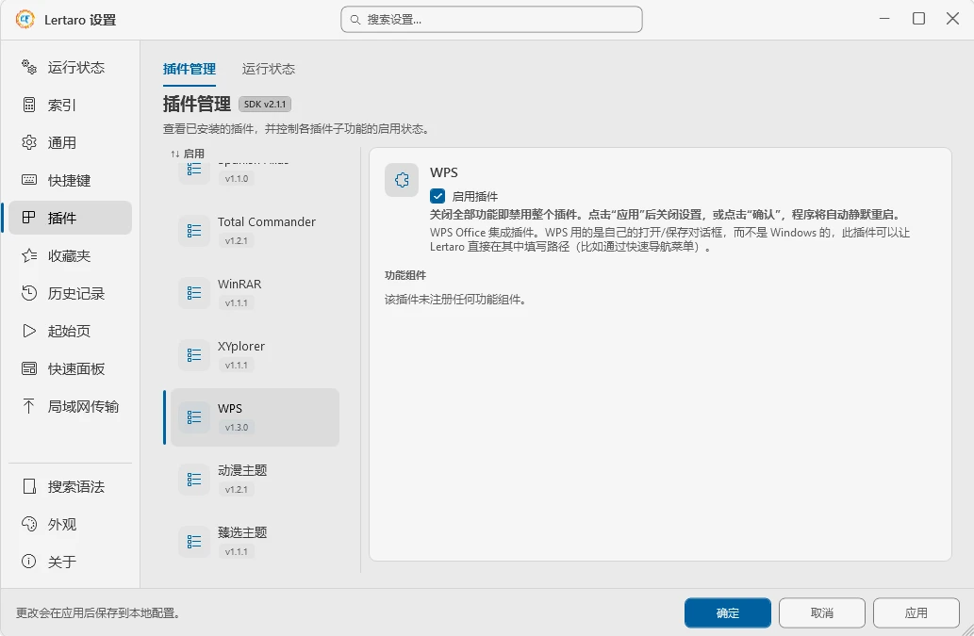
Task: Open the 通用 settings page
Action: (x=70, y=142)
